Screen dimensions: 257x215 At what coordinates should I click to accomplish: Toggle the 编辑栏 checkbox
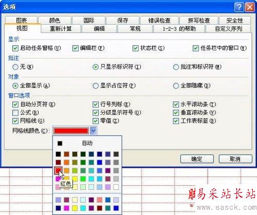click(76, 48)
